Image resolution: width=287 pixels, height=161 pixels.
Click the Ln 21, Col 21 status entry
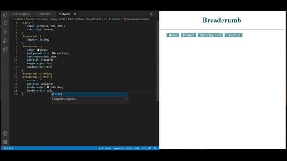[x=105, y=148]
